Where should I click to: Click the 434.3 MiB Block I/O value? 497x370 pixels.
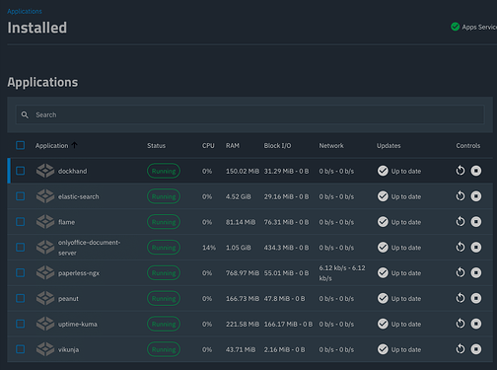(286, 248)
